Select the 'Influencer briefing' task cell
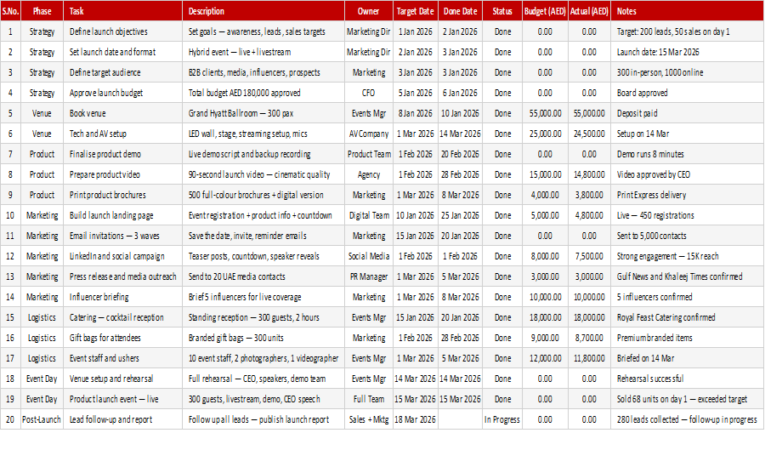The height and width of the screenshot is (450, 765). pos(122,297)
